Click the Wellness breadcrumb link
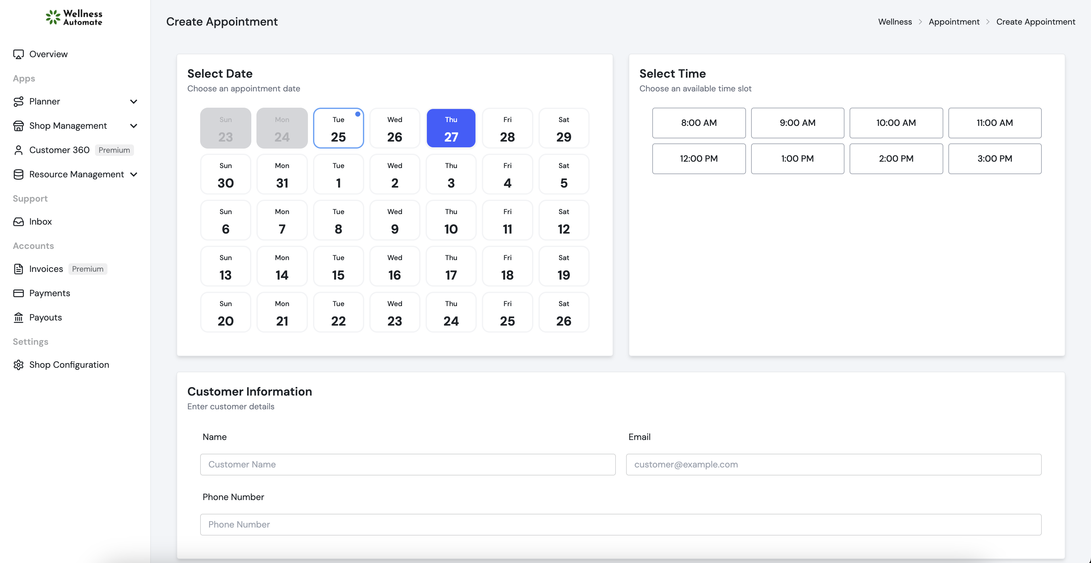The width and height of the screenshot is (1091, 563). (895, 21)
